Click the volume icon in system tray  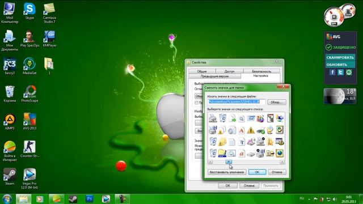point(335,199)
